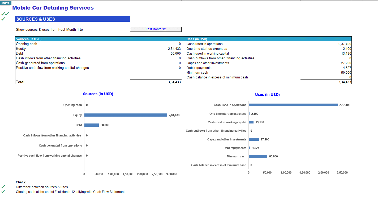Select the Sources total 3,34,433 cell
The image size is (378, 208).
pos(174,82)
